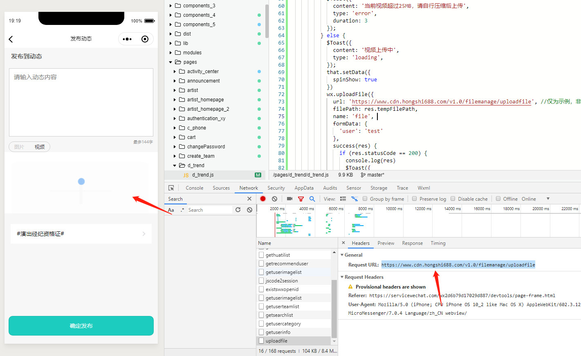This screenshot has height=356, width=581.
Task: Collapse the d_trend folder
Action: (x=175, y=166)
